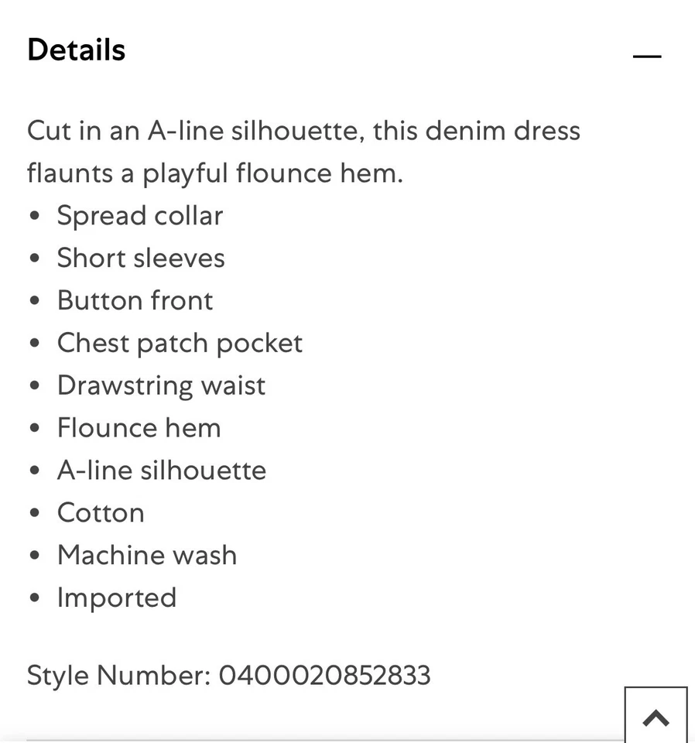Click the 'Drawstring waist' list entry
Screen dimensions: 695x743
pyautogui.click(x=161, y=385)
